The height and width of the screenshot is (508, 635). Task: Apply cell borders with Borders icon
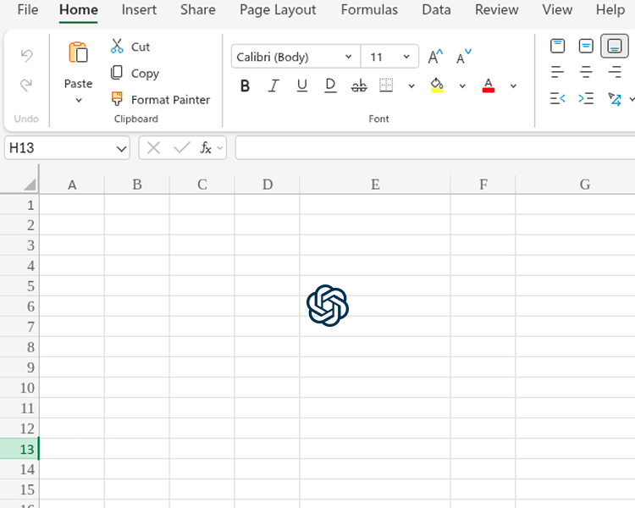pyautogui.click(x=386, y=85)
